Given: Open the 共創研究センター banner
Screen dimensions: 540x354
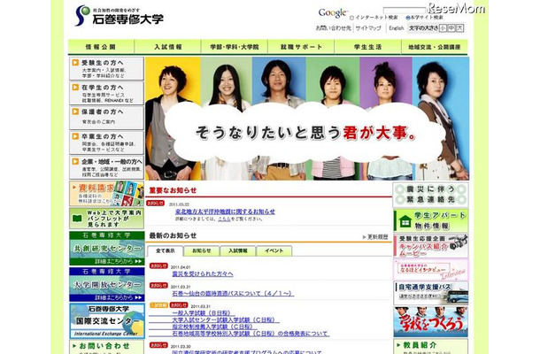Looking at the screenshot, I should pos(107,248).
